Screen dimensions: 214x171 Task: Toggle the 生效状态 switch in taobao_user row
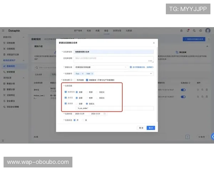(x=183, y=97)
